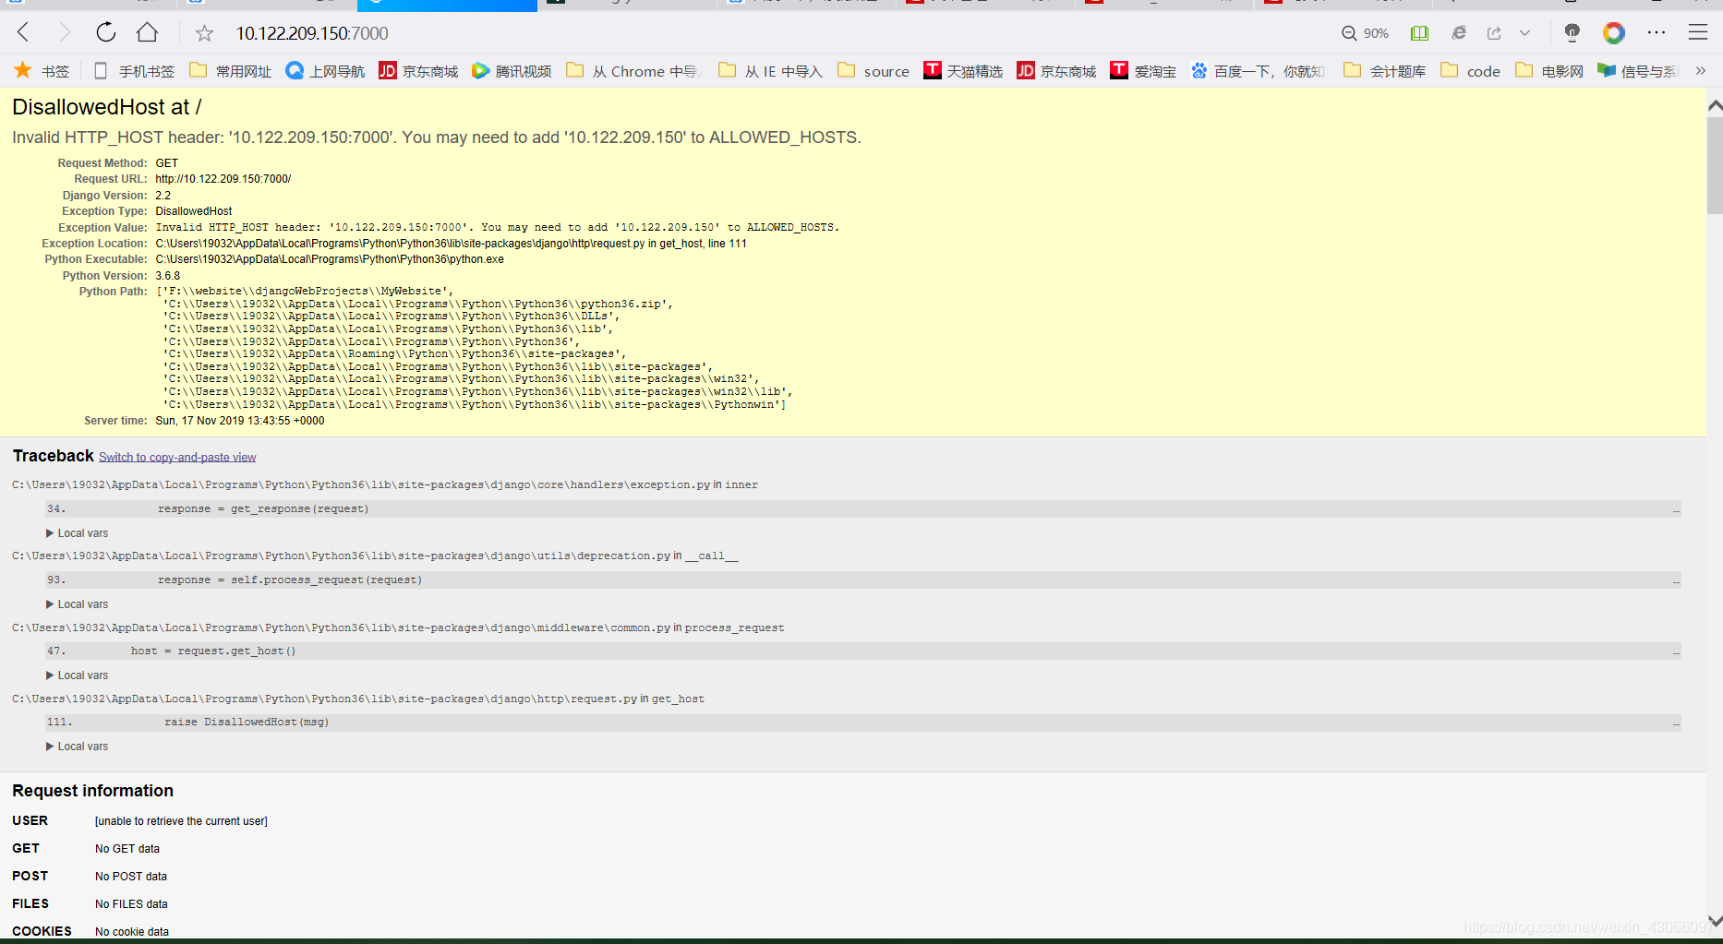The height and width of the screenshot is (944, 1723).
Task: Open the three-dot more options menu
Action: [x=1657, y=33]
